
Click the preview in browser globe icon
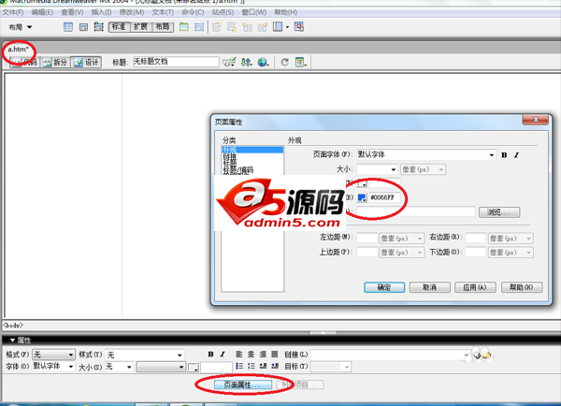tap(263, 63)
